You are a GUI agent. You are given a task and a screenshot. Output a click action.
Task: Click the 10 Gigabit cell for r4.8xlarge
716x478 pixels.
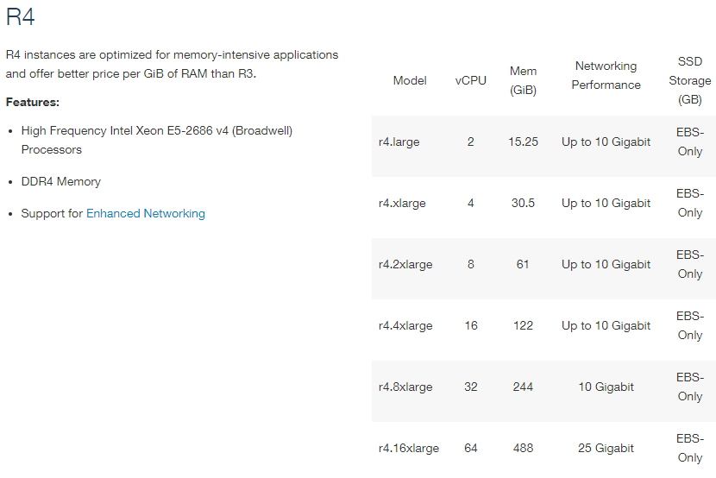pyautogui.click(x=606, y=387)
